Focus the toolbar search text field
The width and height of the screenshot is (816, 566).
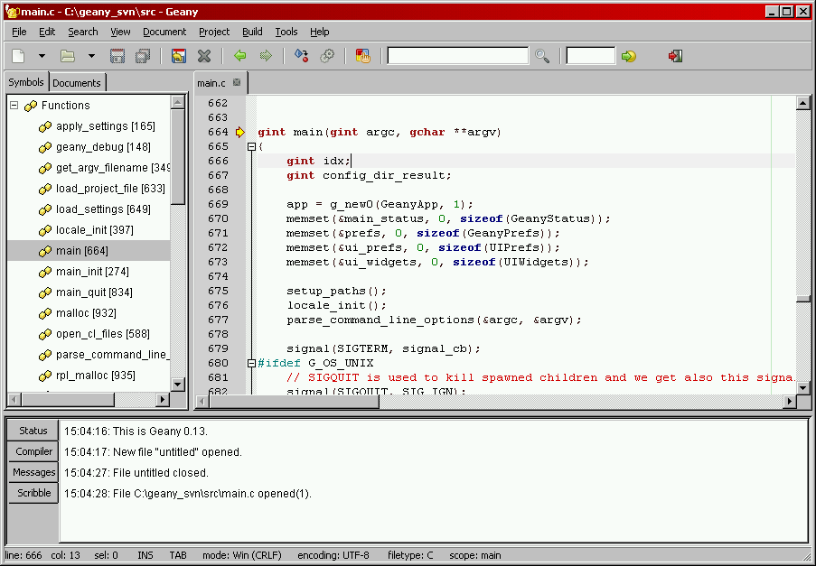click(458, 56)
